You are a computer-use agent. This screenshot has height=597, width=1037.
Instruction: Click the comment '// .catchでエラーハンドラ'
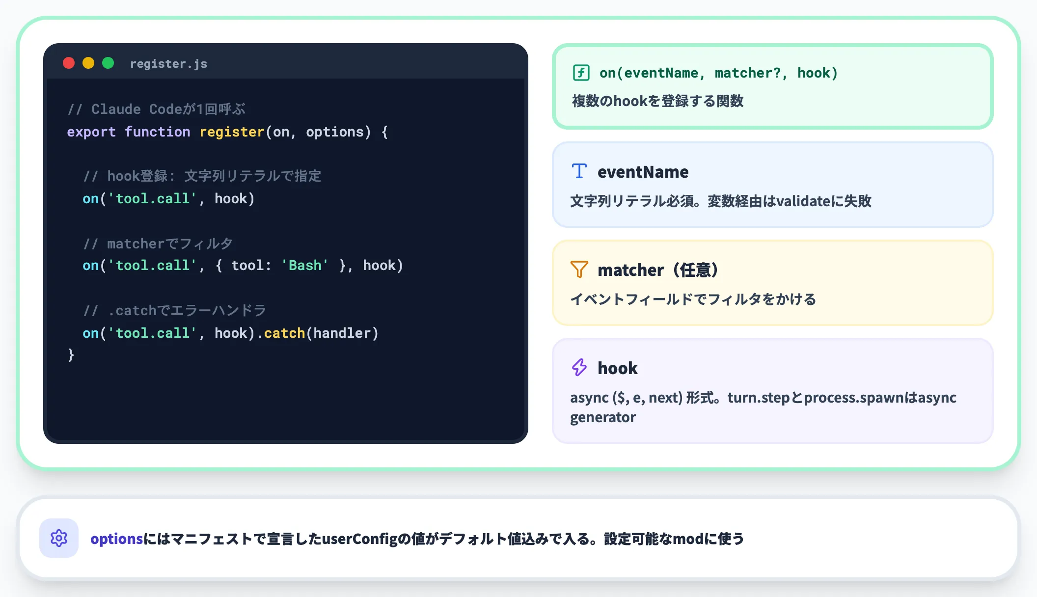tap(174, 310)
